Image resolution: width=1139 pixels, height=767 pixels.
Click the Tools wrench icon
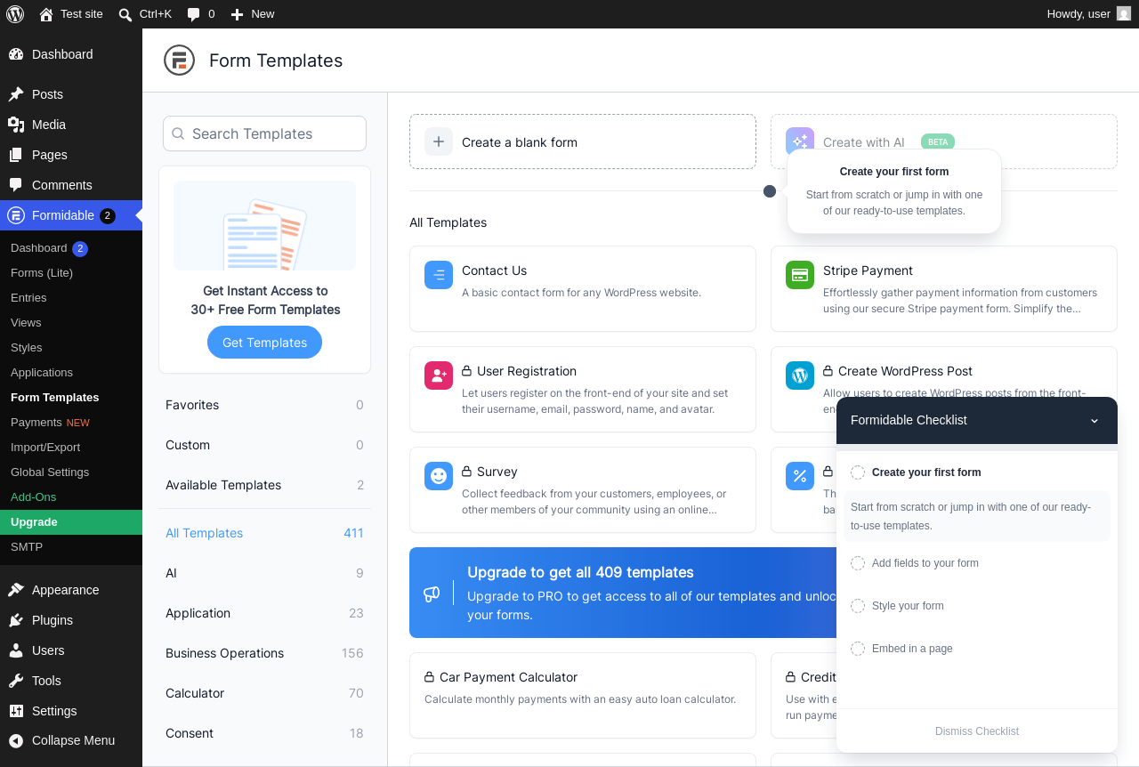point(16,681)
